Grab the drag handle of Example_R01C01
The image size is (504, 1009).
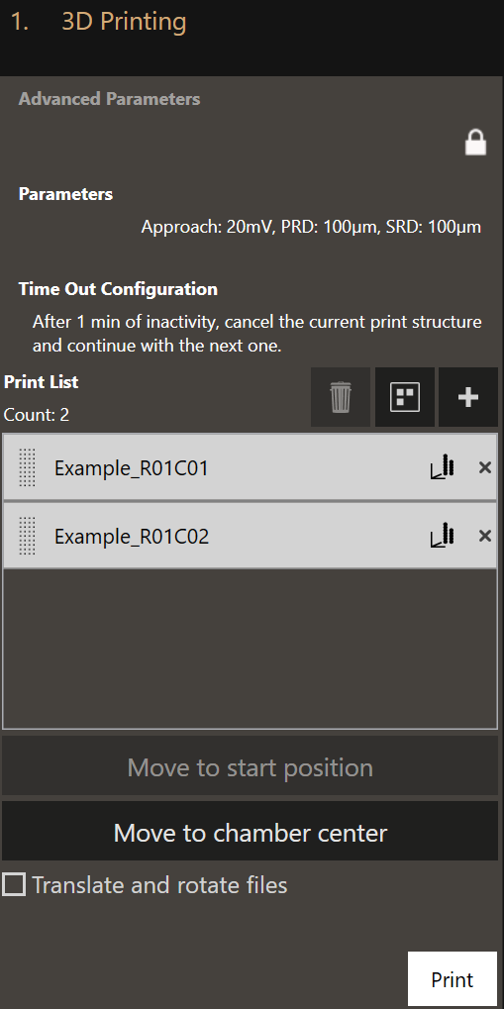(27, 467)
